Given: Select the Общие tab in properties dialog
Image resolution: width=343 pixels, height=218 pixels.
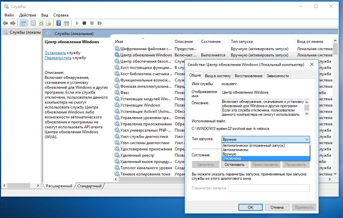Looking at the screenshot, I should [x=195, y=75].
